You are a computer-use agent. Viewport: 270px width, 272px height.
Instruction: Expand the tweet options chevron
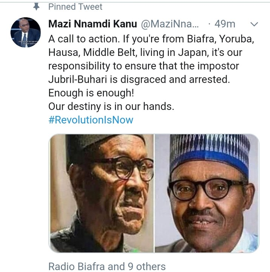point(254,24)
